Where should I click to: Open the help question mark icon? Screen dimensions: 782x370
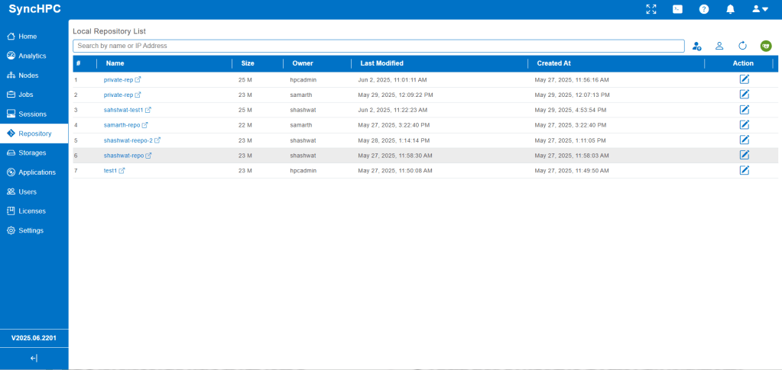pyautogui.click(x=704, y=9)
